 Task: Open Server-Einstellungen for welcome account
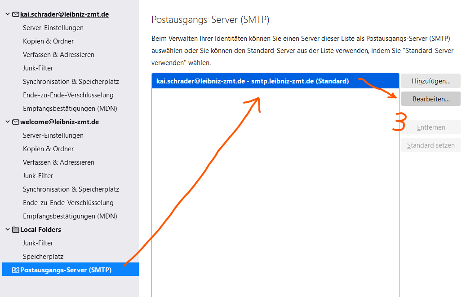click(53, 135)
